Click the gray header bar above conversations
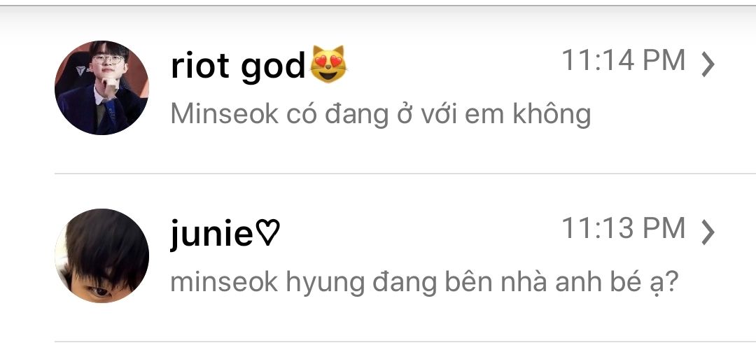The image size is (756, 343). tap(378, 20)
